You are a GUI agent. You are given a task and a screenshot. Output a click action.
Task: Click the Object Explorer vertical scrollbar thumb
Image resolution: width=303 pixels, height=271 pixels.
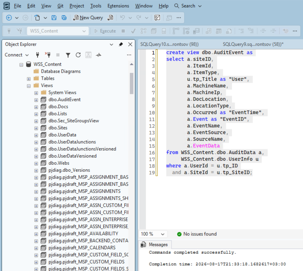[x=132, y=83]
